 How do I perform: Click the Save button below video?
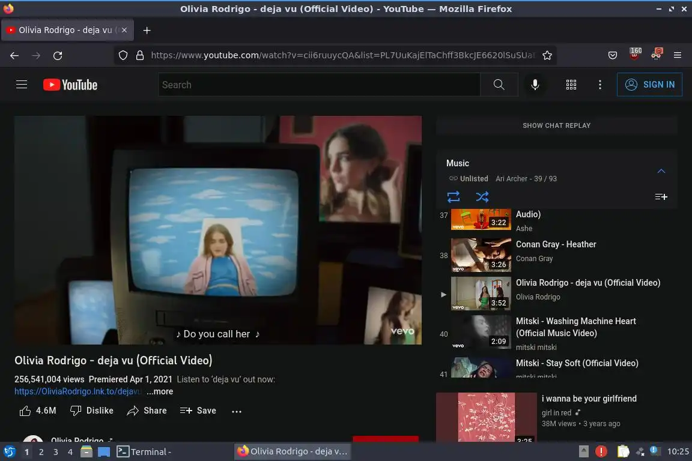click(198, 411)
